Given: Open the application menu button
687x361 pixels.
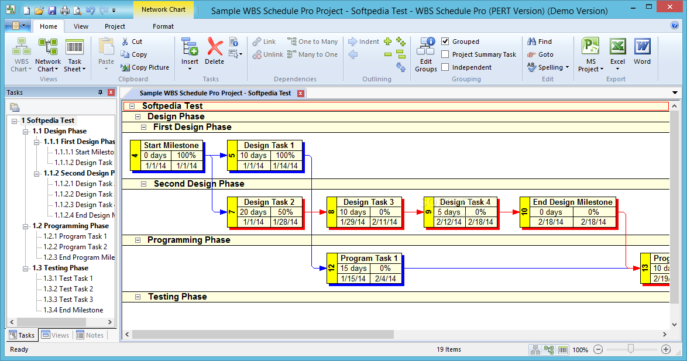Looking at the screenshot, I should tap(18, 26).
